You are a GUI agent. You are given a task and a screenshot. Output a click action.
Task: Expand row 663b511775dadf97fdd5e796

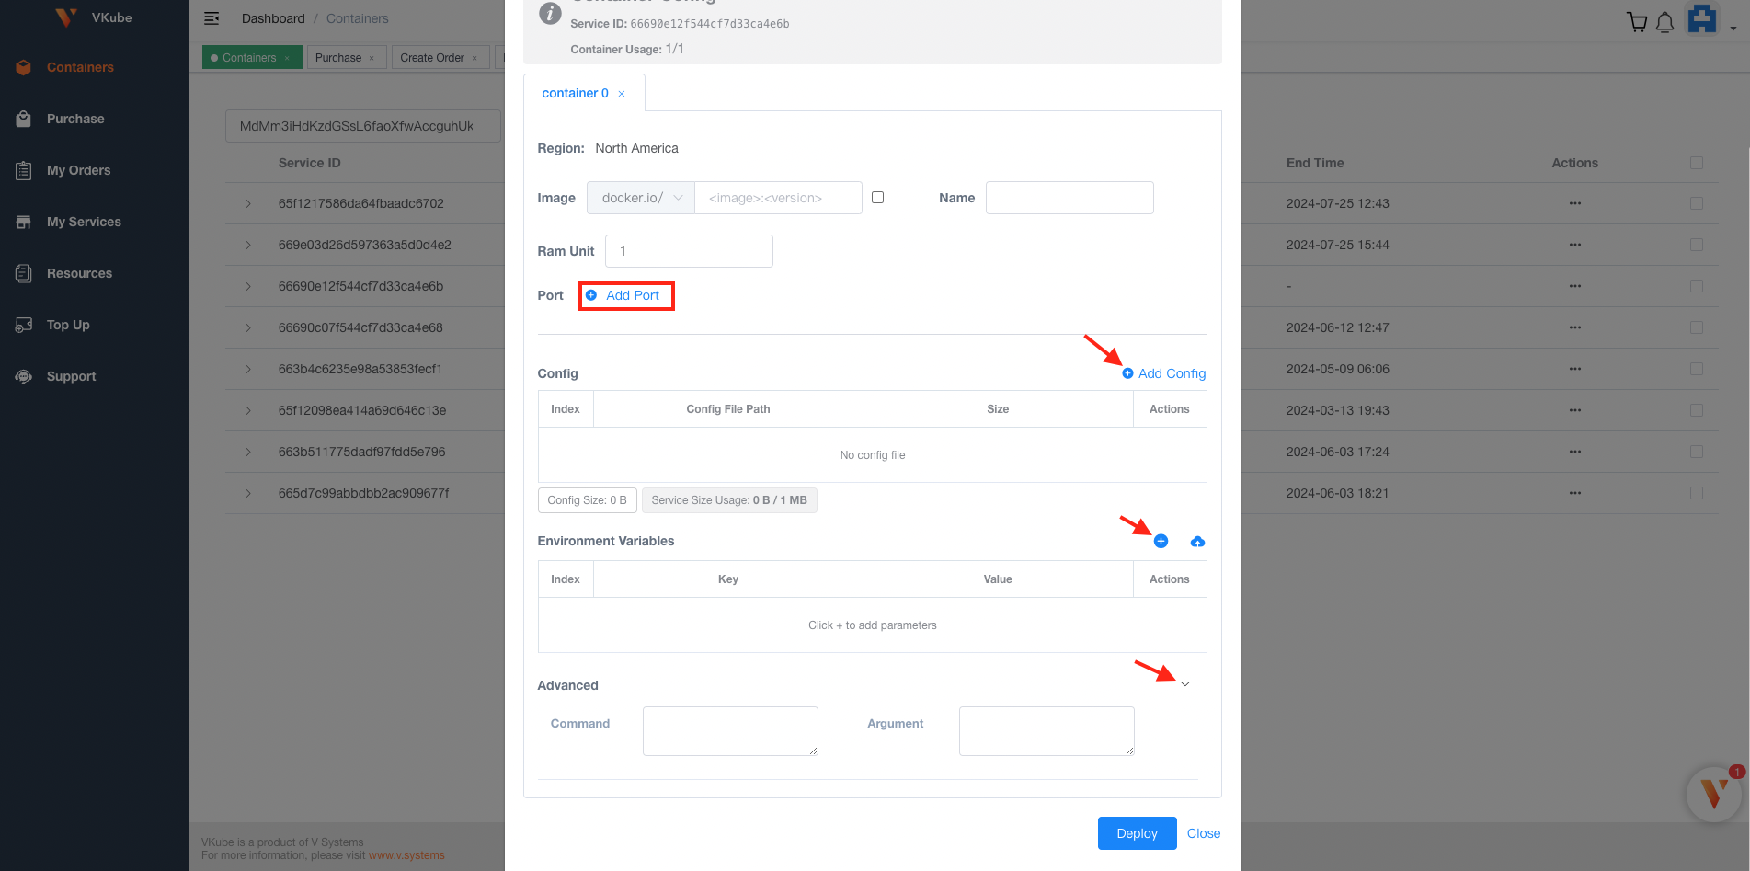pyautogui.click(x=248, y=452)
